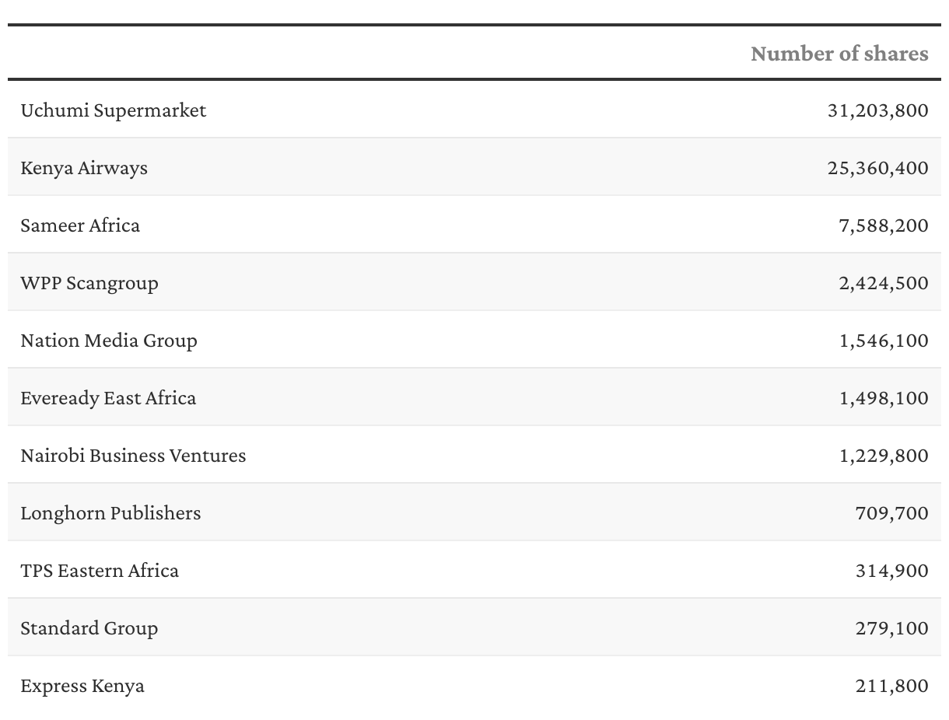The image size is (949, 720).
Task: Click the Eveready East Africa name
Action: [108, 397]
